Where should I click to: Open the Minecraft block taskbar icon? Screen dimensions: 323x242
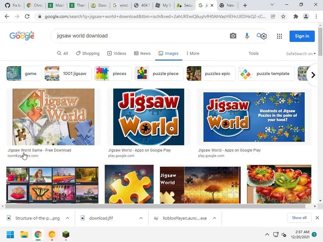66,234
